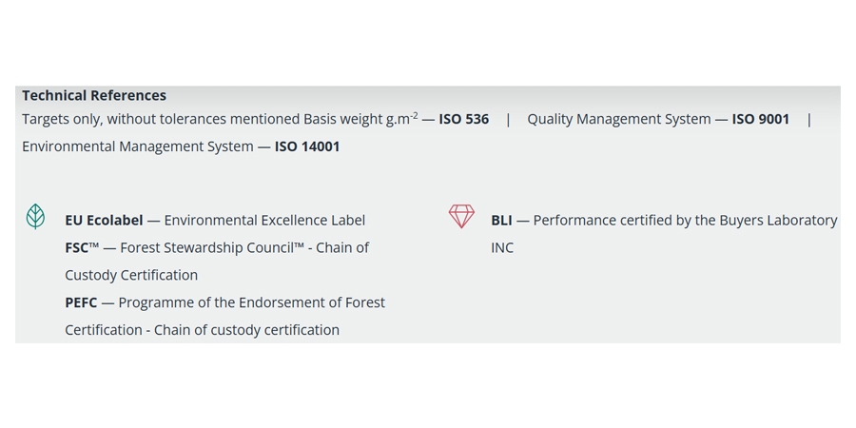Select the Technical References heading
This screenshot has height=428, width=856.
(94, 95)
